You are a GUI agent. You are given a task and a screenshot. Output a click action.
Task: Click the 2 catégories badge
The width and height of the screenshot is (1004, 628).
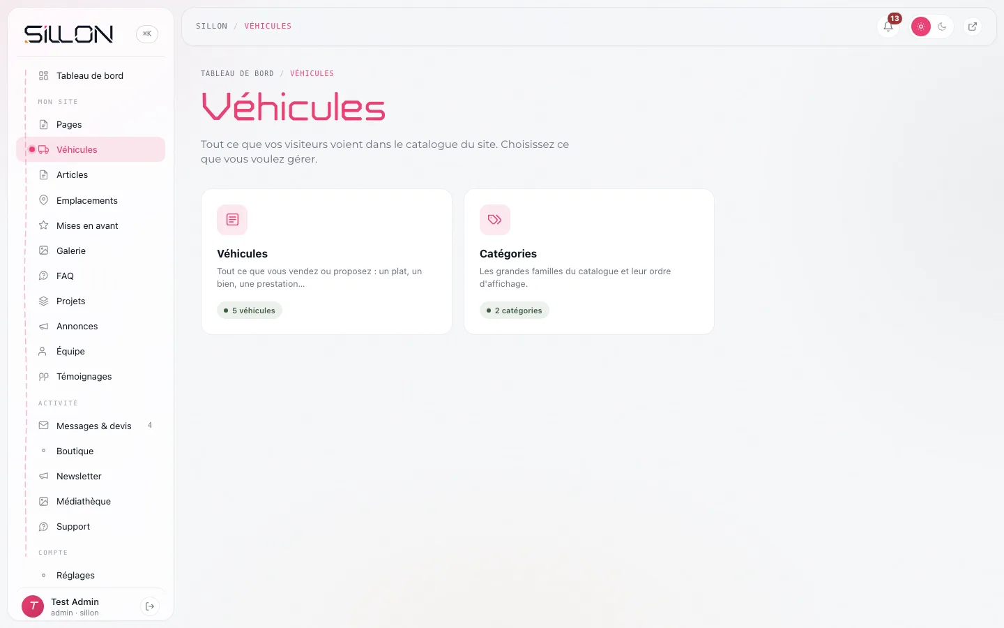(515, 311)
